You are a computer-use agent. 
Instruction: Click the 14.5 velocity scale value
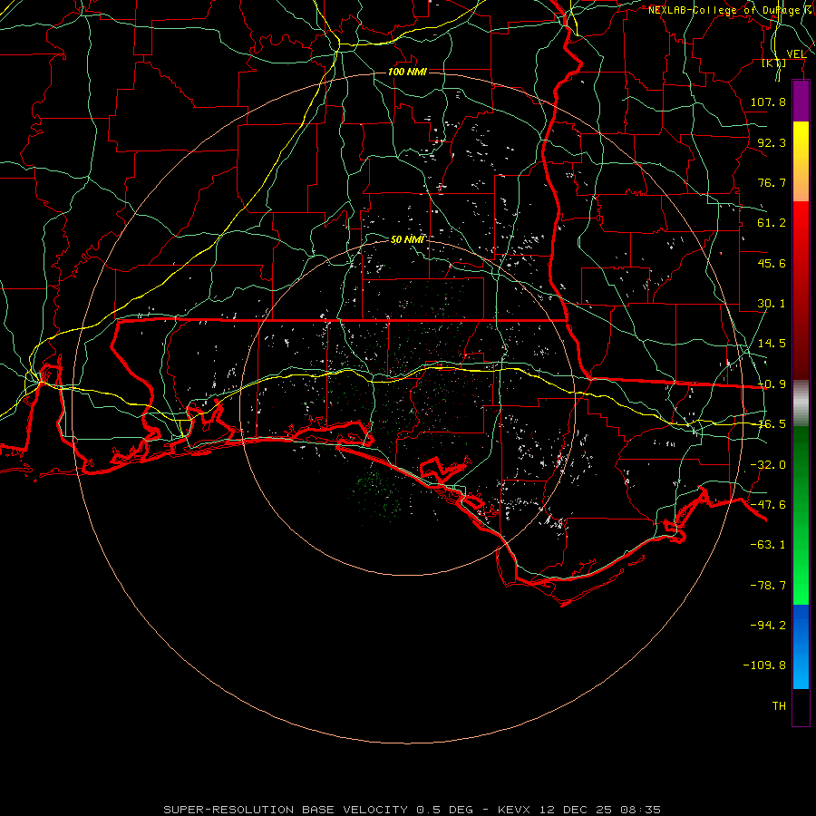point(772,344)
